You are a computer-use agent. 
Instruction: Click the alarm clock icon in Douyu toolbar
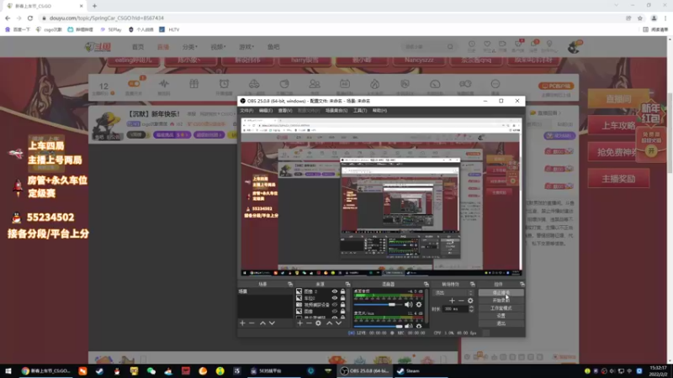pyautogui.click(x=224, y=84)
